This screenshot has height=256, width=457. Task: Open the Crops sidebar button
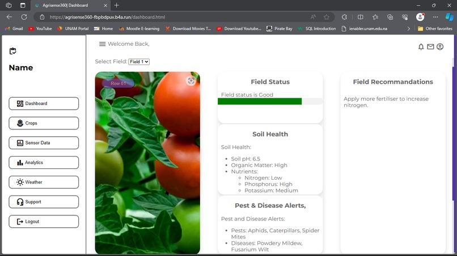click(44, 123)
